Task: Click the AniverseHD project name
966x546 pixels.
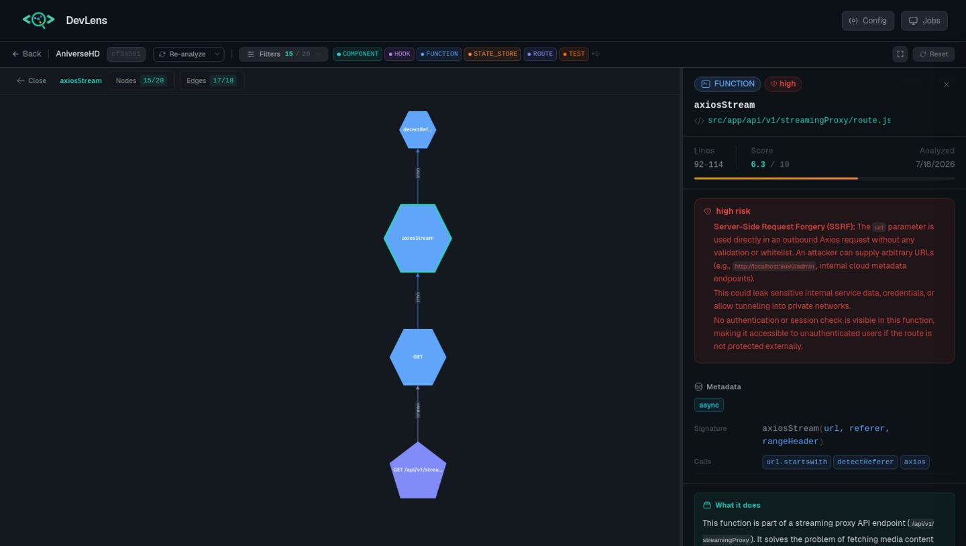Action: [78, 54]
